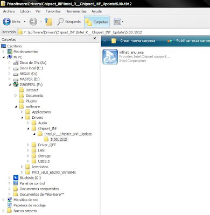210x215 pixels.
Task: Expand the Documents folder node
Action: [x=16, y=96]
